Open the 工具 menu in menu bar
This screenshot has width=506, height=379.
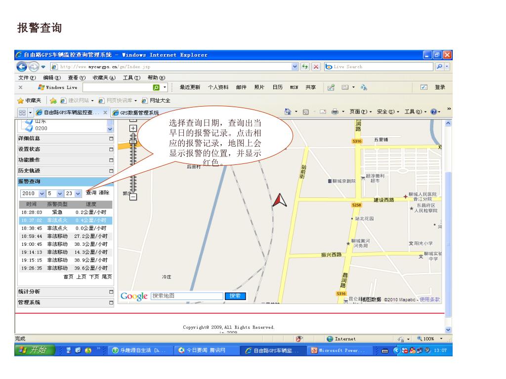[x=130, y=77]
